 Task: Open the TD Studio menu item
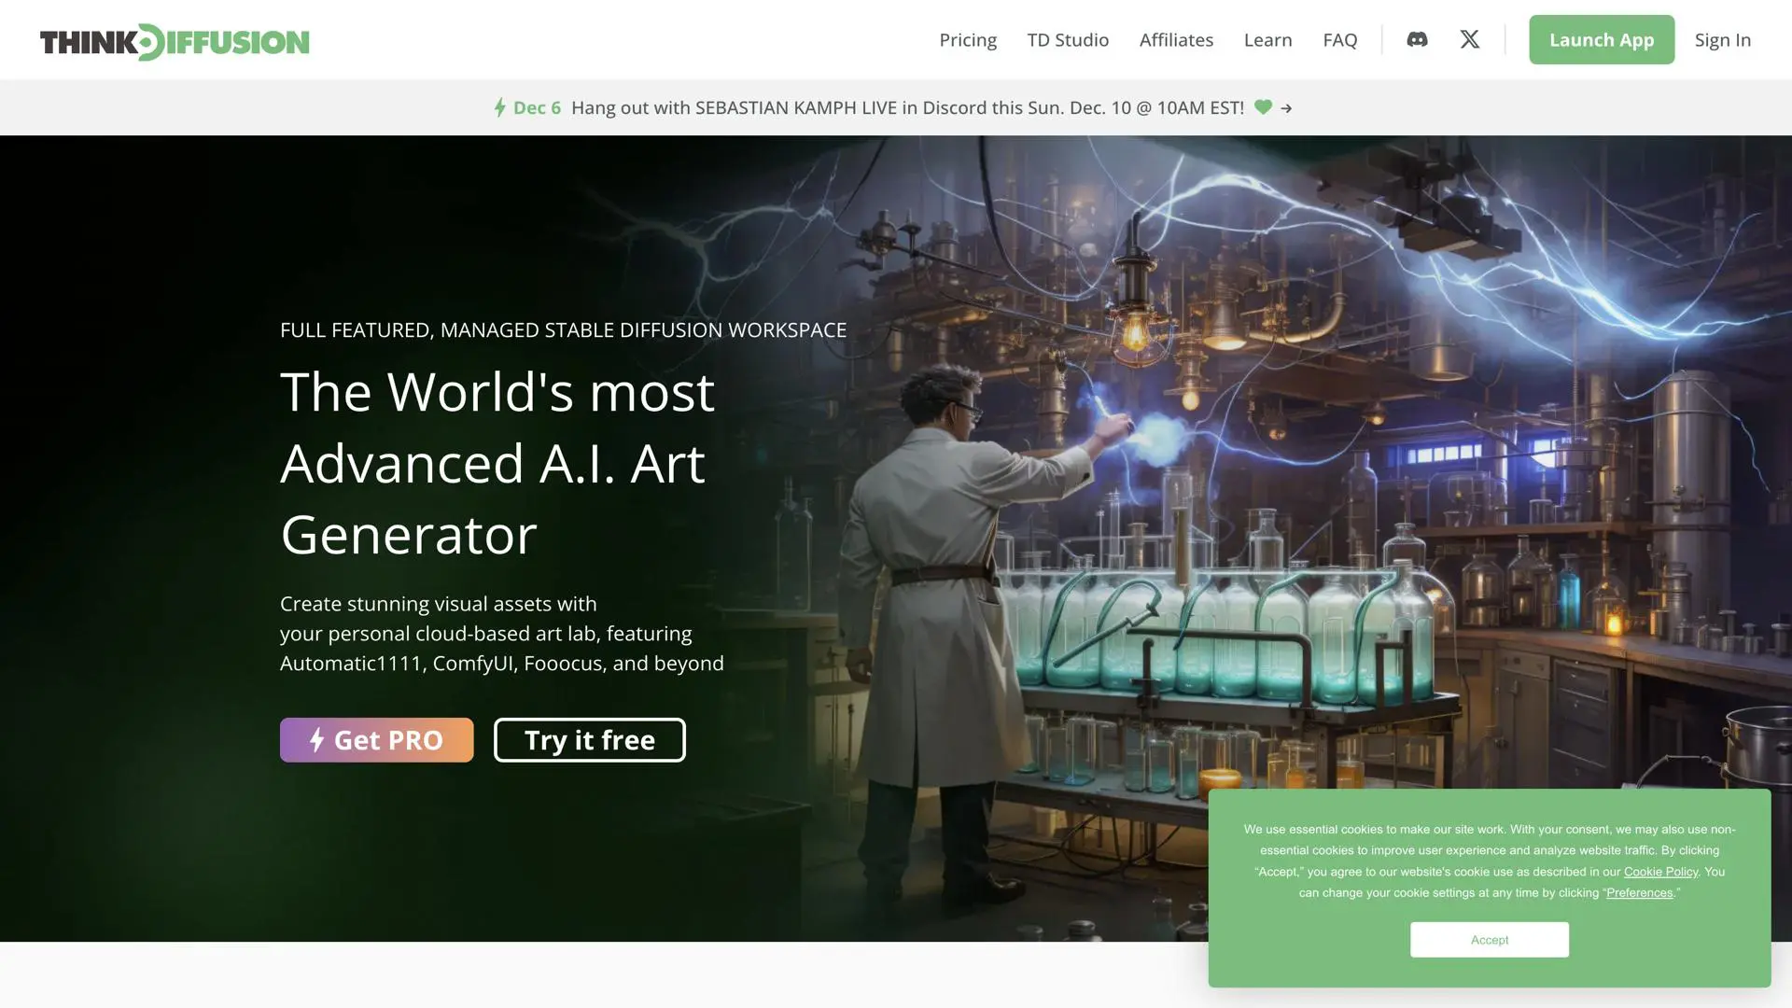(1068, 40)
